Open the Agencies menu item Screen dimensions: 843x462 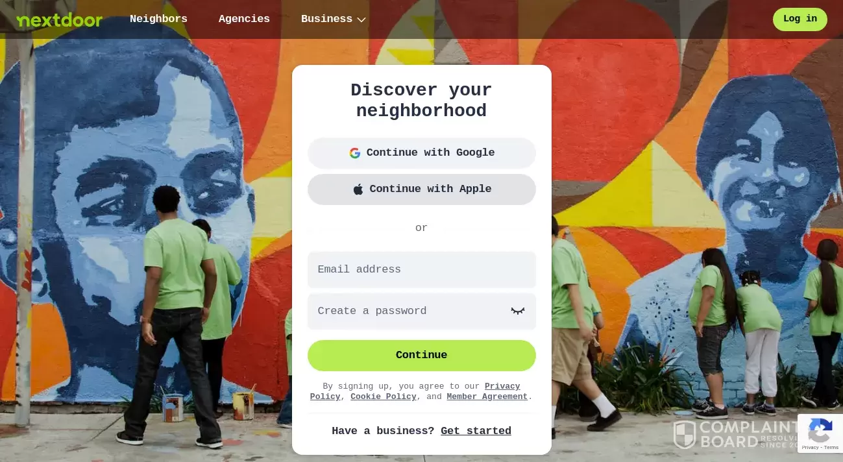[x=244, y=19]
